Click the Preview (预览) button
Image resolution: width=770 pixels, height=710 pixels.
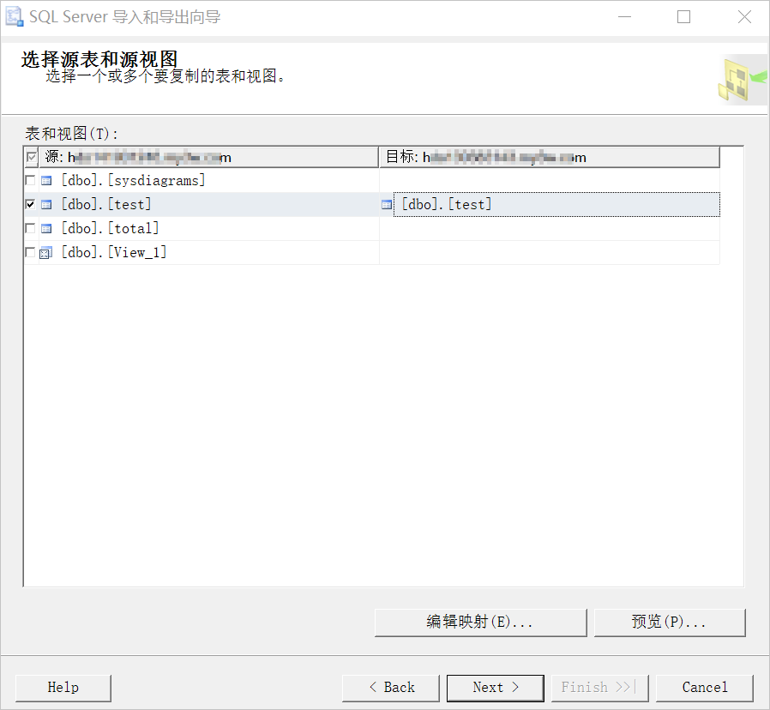point(670,623)
